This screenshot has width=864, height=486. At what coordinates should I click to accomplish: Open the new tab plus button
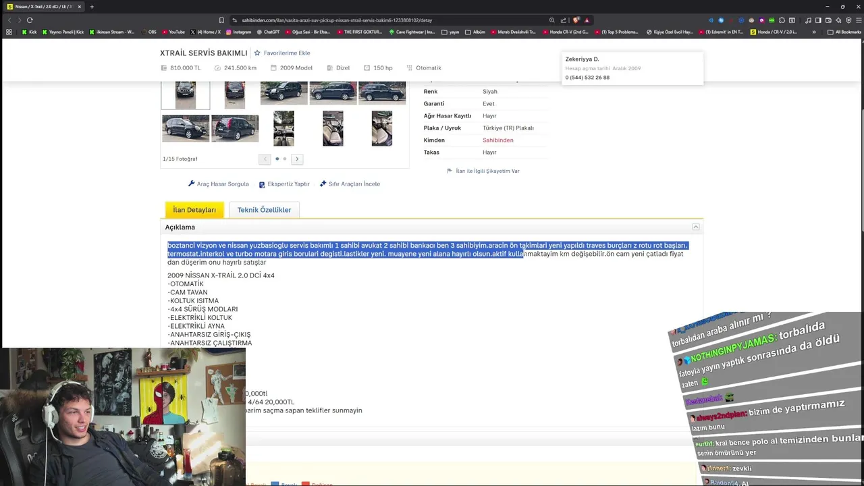pos(92,7)
